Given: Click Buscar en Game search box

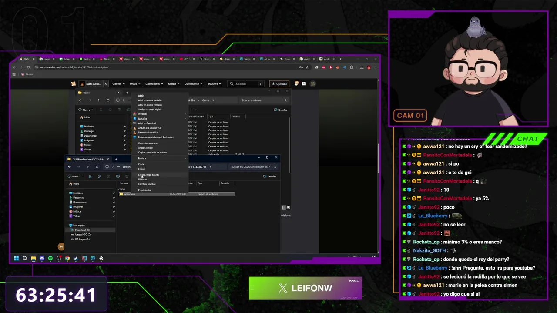Looking at the screenshot, I should pos(264,100).
